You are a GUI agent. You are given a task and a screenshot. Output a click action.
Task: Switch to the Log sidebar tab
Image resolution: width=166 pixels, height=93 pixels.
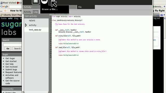coord(36,12)
